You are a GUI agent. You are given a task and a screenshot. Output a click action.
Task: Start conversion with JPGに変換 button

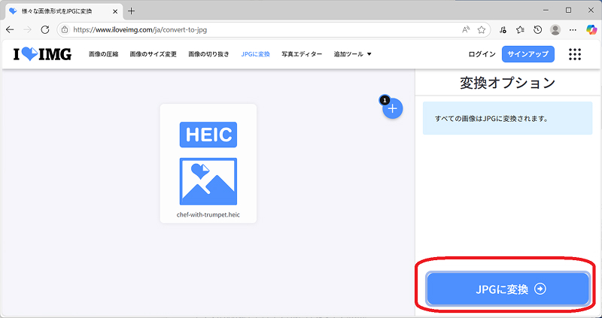[508, 289]
